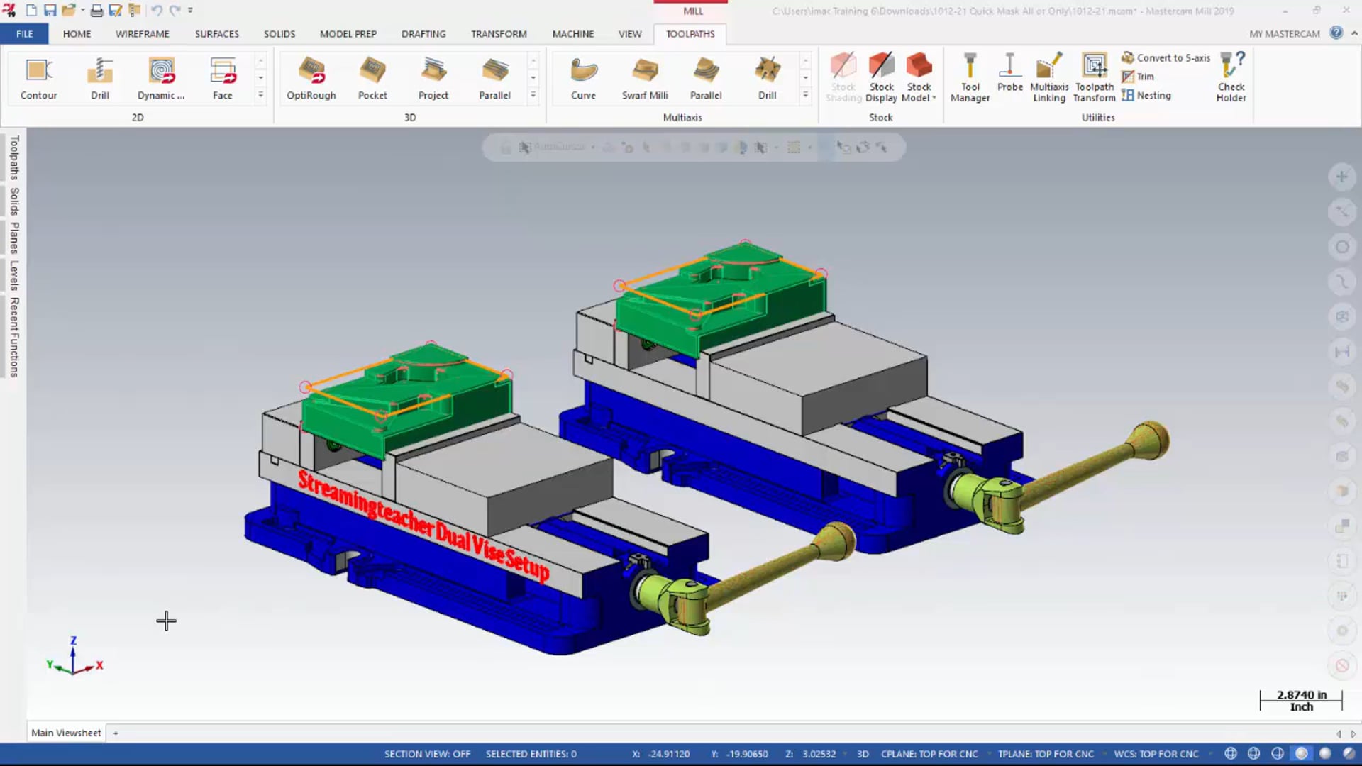Expand the Multiaxis toolpath gallery

point(805,95)
